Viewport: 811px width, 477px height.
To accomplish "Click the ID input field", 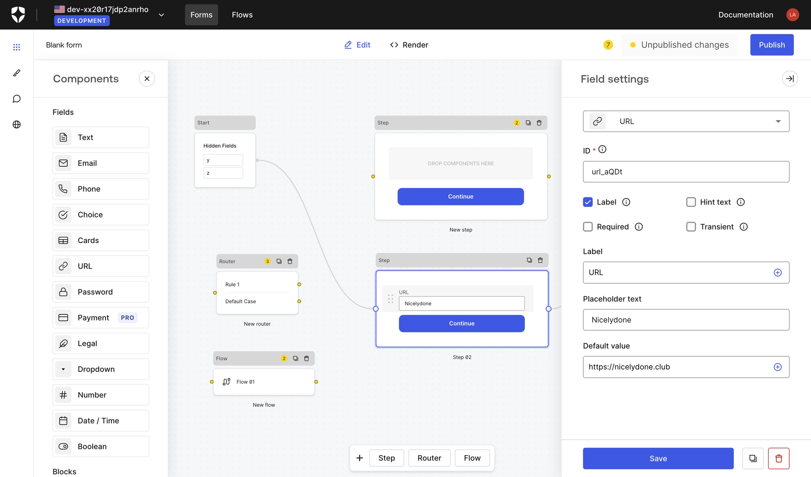I will click(x=686, y=172).
